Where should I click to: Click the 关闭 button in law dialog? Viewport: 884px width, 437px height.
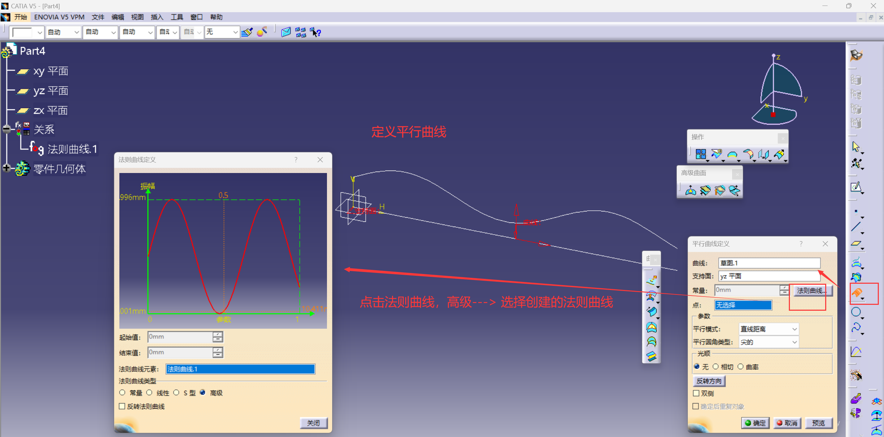click(313, 423)
